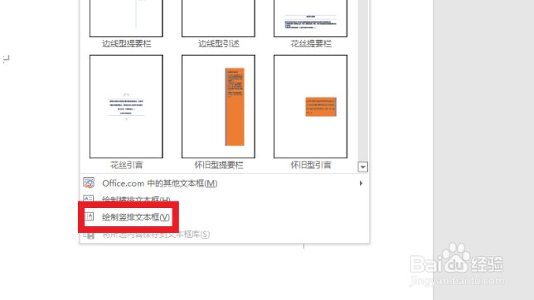
Task: Click the vertical text box icon
Action: [89, 216]
